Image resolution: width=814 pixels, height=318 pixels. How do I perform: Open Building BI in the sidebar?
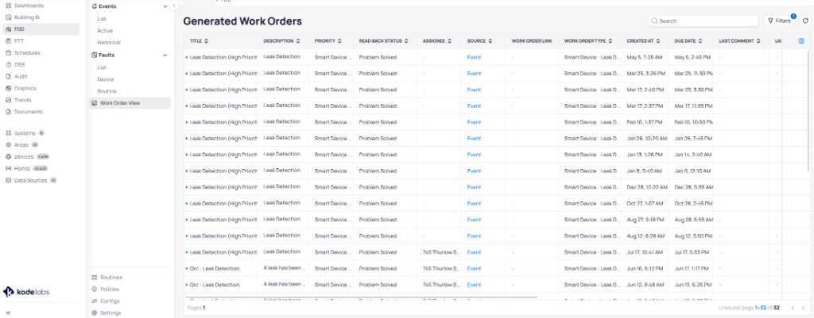[26, 17]
